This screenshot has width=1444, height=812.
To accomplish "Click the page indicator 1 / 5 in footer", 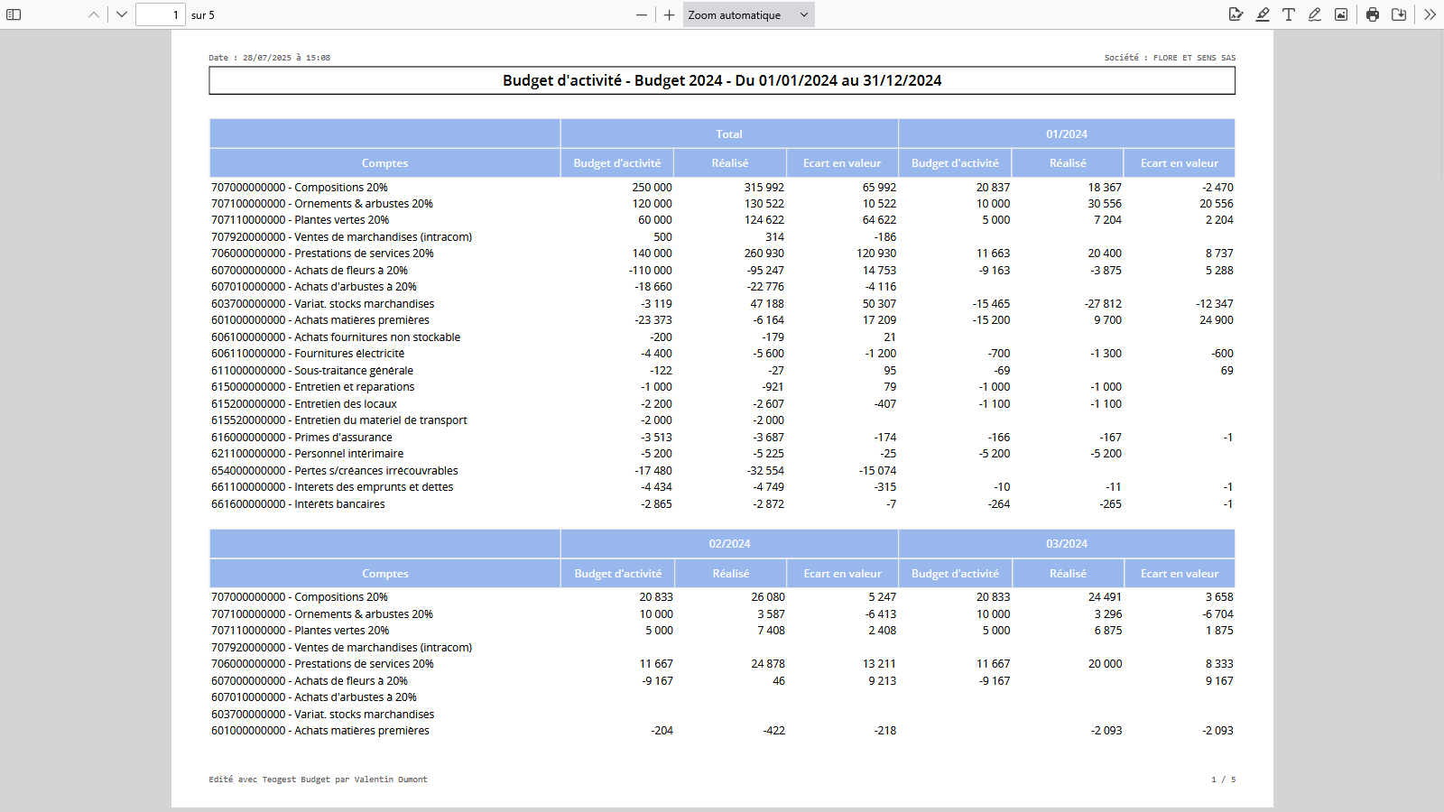I will click(x=1224, y=780).
